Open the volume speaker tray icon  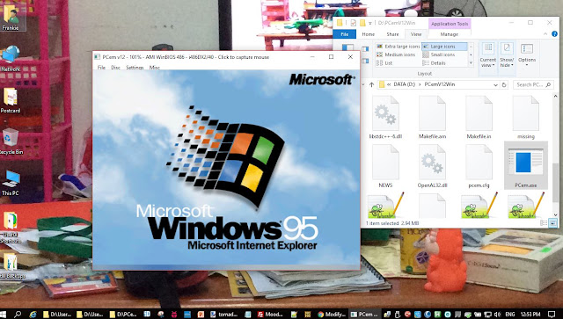pyautogui.click(x=497, y=315)
